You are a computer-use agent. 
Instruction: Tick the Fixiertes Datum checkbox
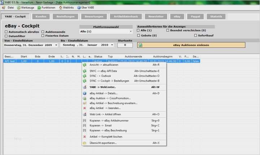tap(43, 36)
